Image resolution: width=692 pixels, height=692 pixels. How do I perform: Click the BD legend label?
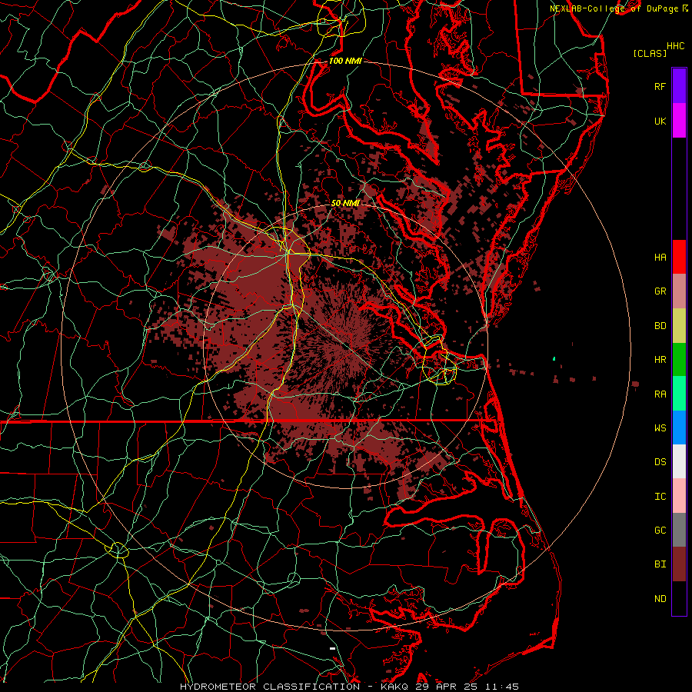click(660, 326)
